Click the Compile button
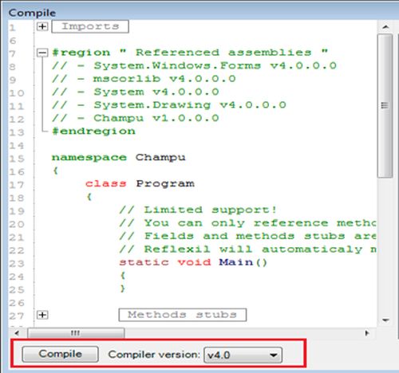The width and height of the screenshot is (399, 373). pyautogui.click(x=60, y=354)
